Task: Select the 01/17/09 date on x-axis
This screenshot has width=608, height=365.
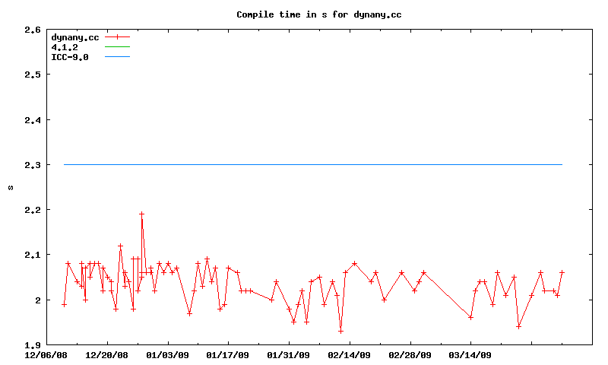Action: [228, 354]
